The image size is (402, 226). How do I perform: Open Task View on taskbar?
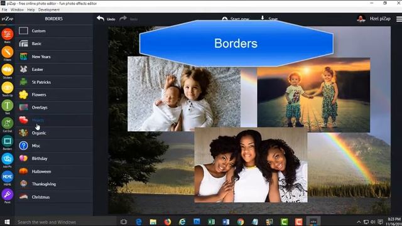[124, 222]
